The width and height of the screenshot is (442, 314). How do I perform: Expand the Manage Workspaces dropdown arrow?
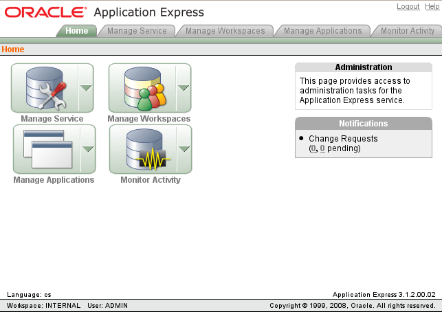pyautogui.click(x=184, y=88)
